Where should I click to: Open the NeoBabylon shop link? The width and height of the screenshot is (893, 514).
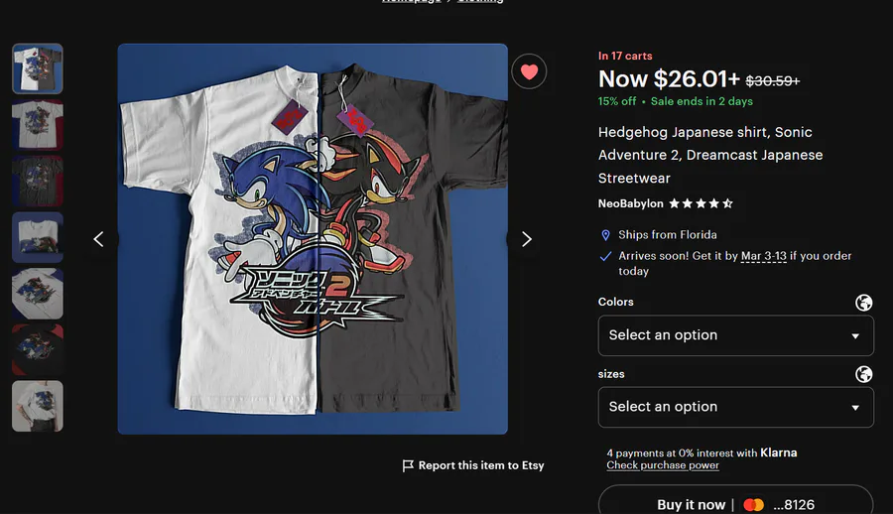[630, 203]
